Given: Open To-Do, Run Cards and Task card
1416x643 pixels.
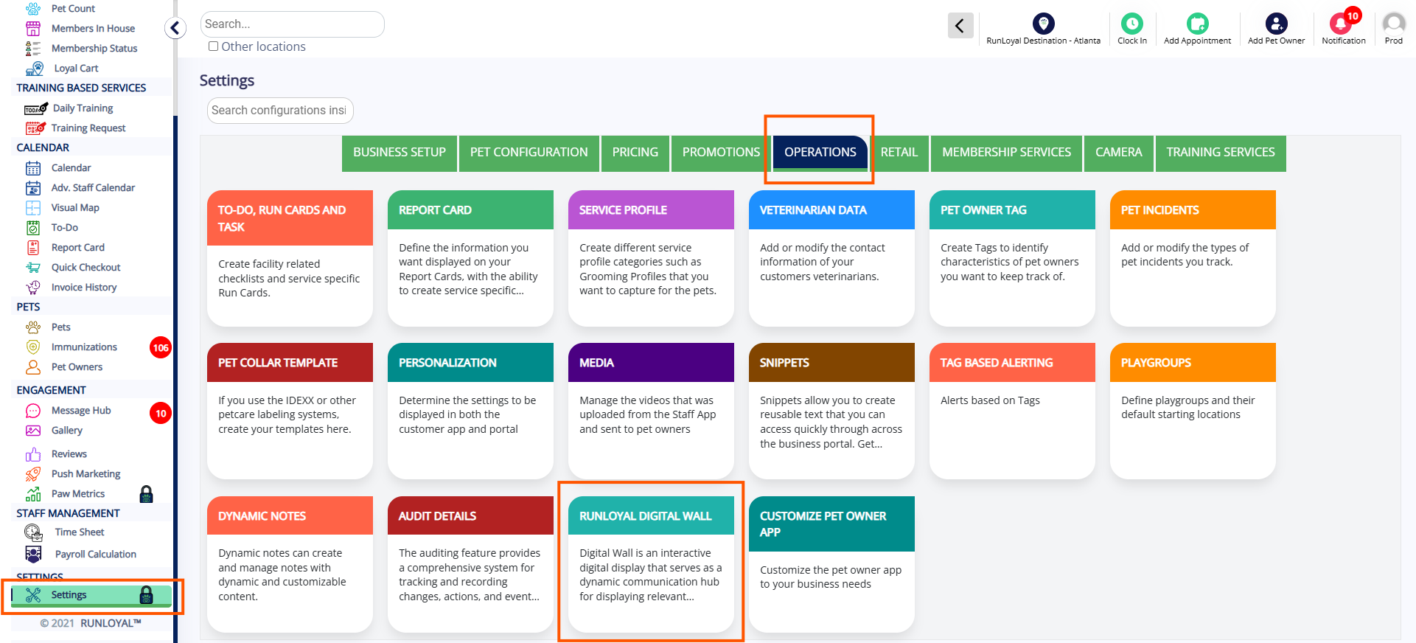Looking at the screenshot, I should (x=290, y=258).
